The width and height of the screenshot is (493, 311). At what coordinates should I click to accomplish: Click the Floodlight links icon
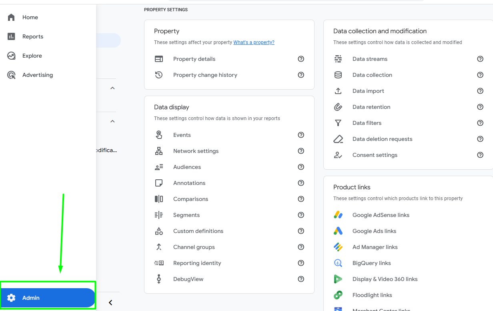pyautogui.click(x=338, y=295)
